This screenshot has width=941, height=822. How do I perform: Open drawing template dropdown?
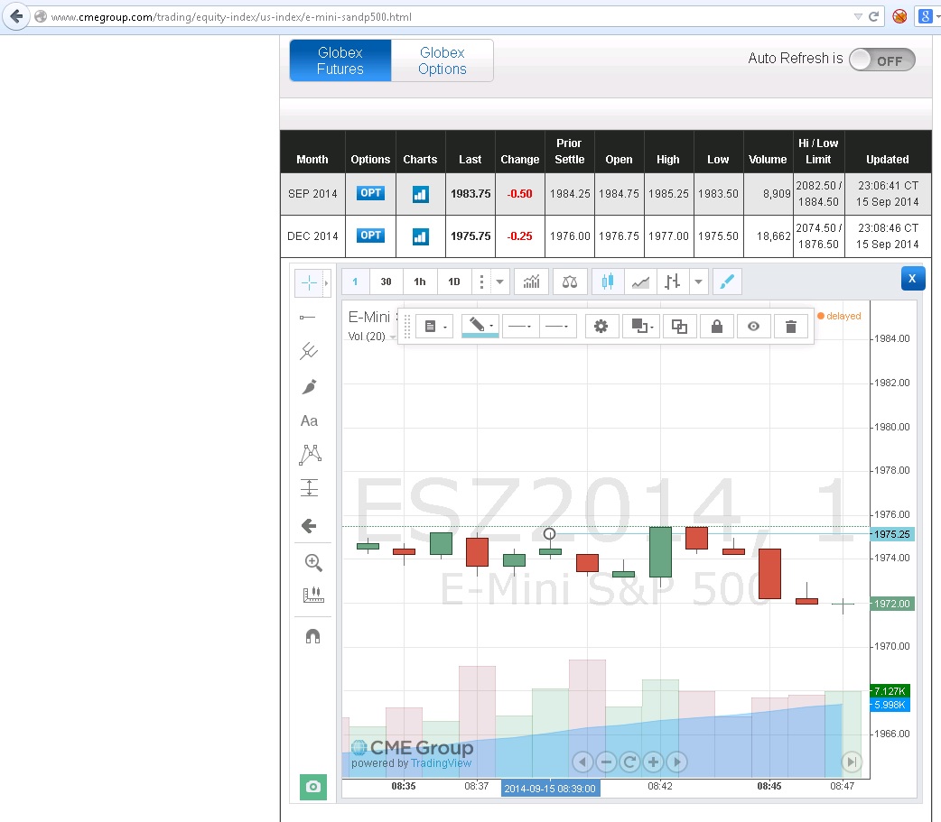click(435, 327)
